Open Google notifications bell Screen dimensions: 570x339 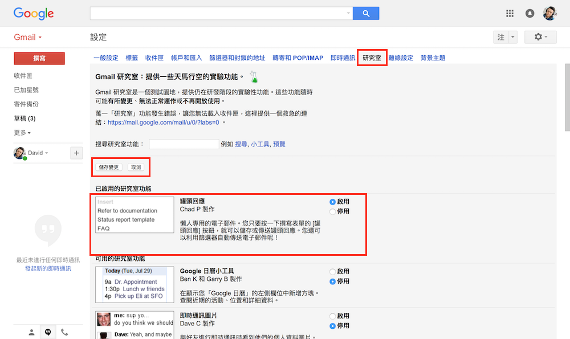(530, 13)
